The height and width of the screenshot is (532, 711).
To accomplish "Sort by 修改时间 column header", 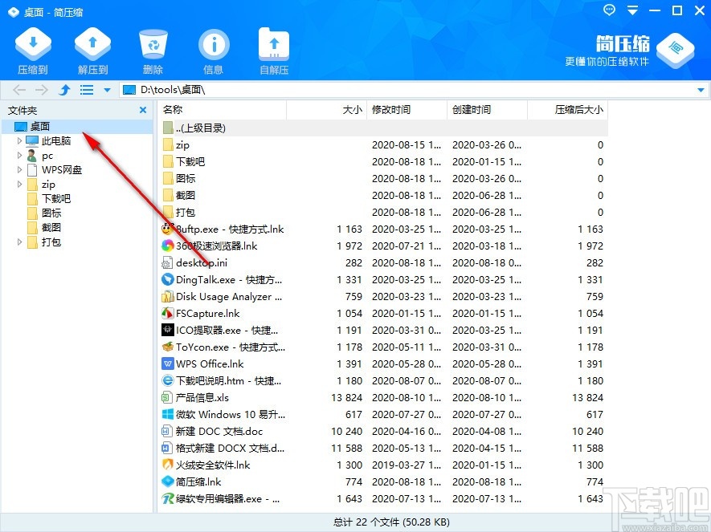I will (x=390, y=110).
